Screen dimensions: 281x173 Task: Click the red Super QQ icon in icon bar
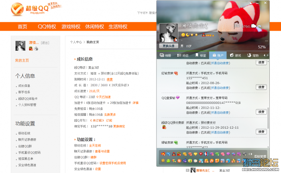(179, 154)
